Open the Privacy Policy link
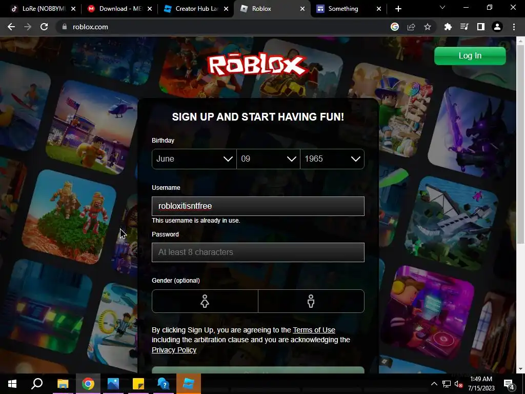Screen dimensions: 525x394 pyautogui.click(x=174, y=350)
